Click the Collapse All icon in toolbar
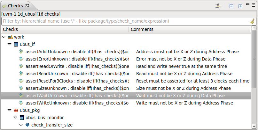 point(231,6)
